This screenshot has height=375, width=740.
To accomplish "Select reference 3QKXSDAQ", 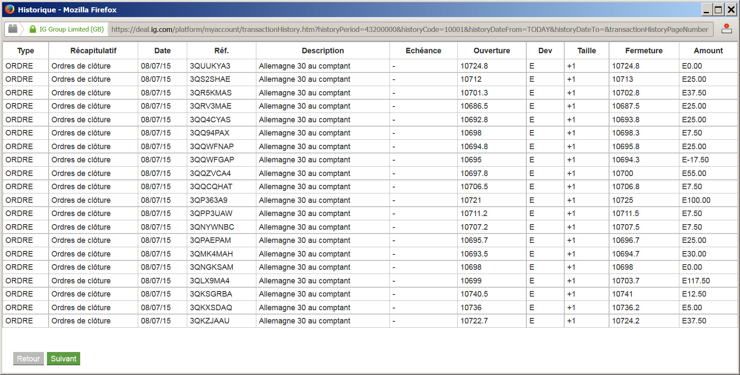I will [x=211, y=308].
